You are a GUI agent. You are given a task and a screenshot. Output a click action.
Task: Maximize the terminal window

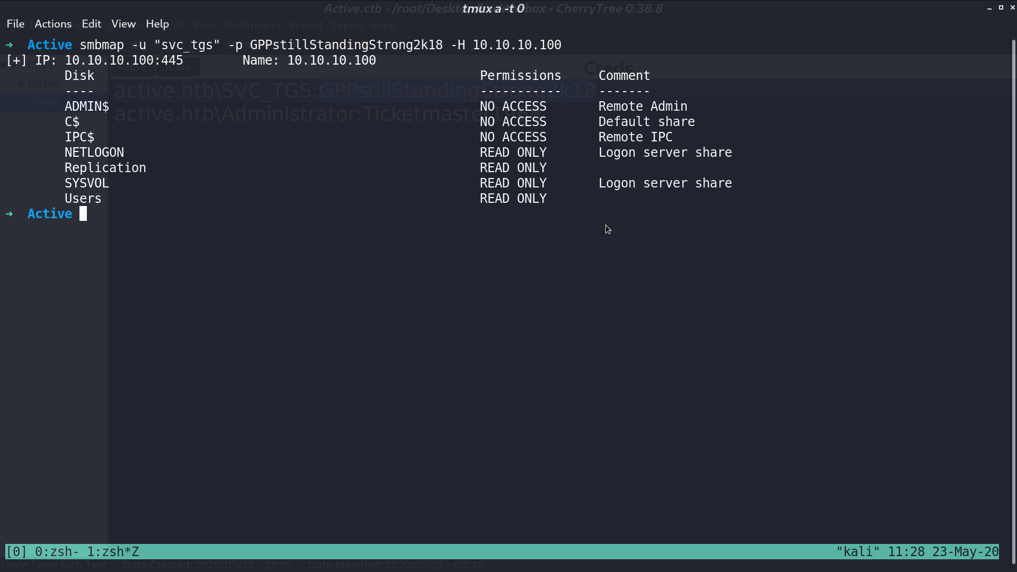[1001, 7]
